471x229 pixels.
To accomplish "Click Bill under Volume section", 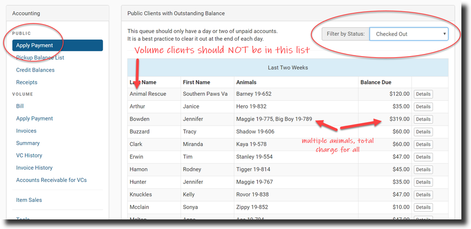I will 20,106.
